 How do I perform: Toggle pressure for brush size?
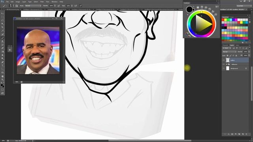click(80, 6)
